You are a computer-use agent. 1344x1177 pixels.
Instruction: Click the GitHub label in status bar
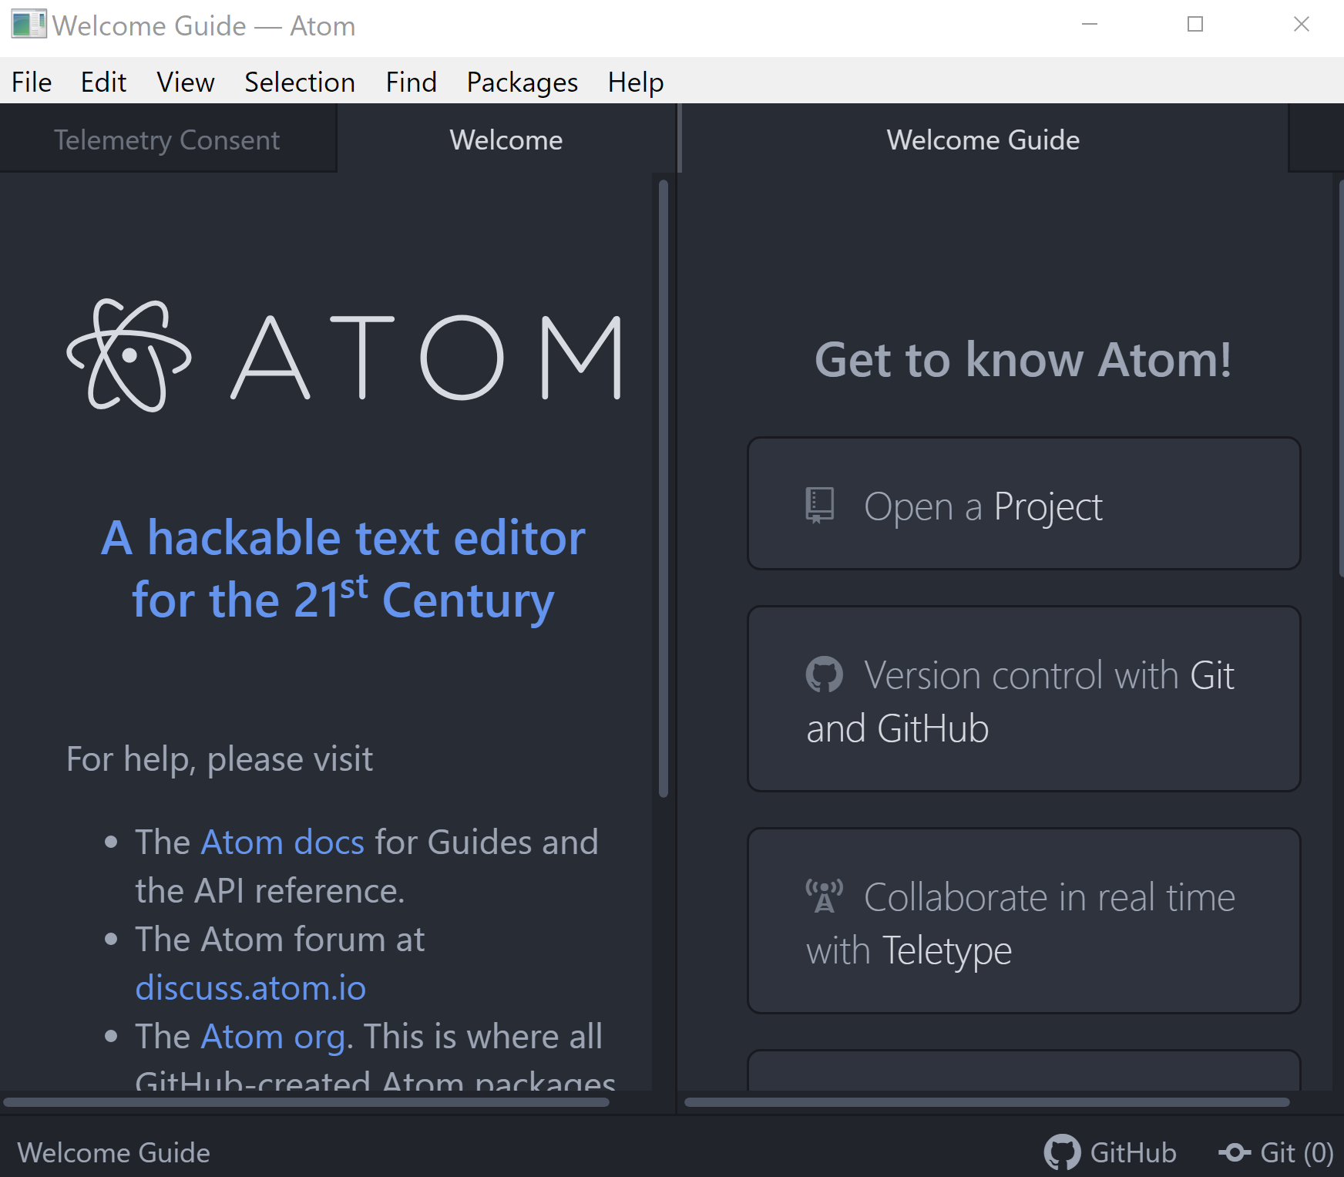pyautogui.click(x=1133, y=1152)
